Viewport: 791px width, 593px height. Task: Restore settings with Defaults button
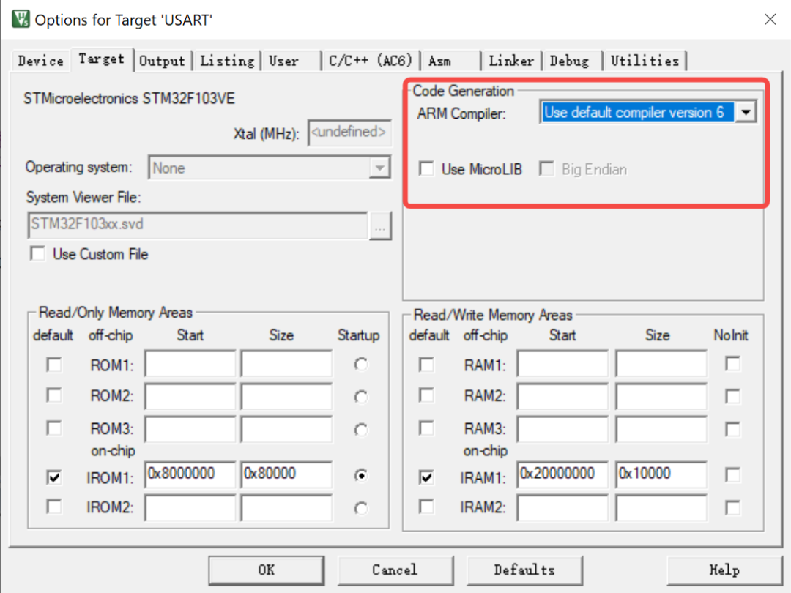524,570
